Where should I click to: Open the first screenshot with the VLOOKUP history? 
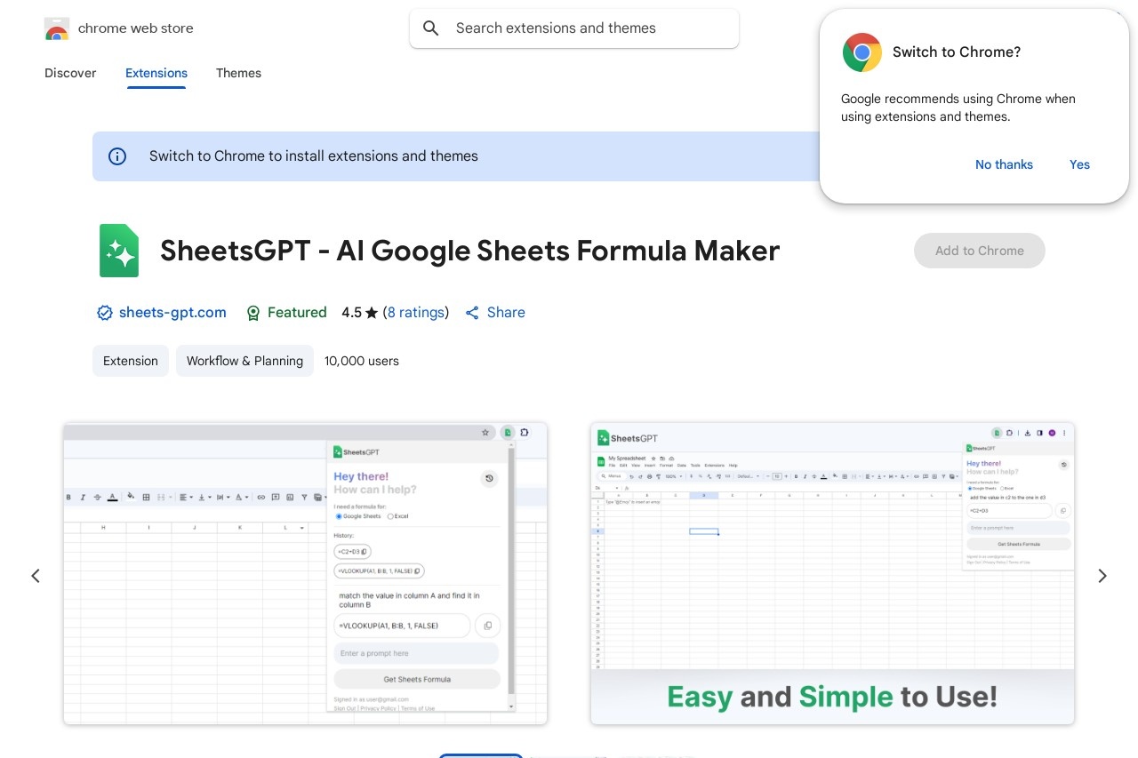[x=305, y=573]
